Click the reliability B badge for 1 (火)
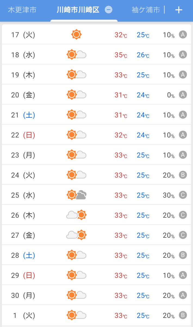 coord(183,315)
